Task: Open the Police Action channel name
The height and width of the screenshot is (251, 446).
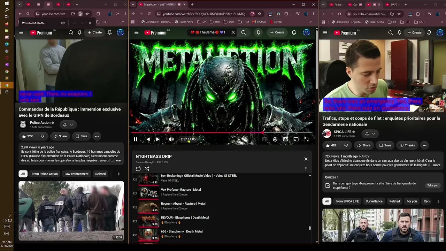Action: (x=40, y=123)
